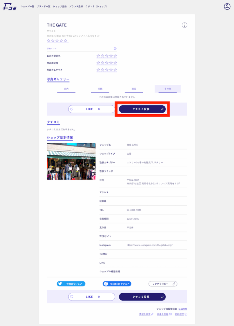Switch to the 商品 gallery tab
Screen dimensions: 234x326
click(x=134, y=89)
